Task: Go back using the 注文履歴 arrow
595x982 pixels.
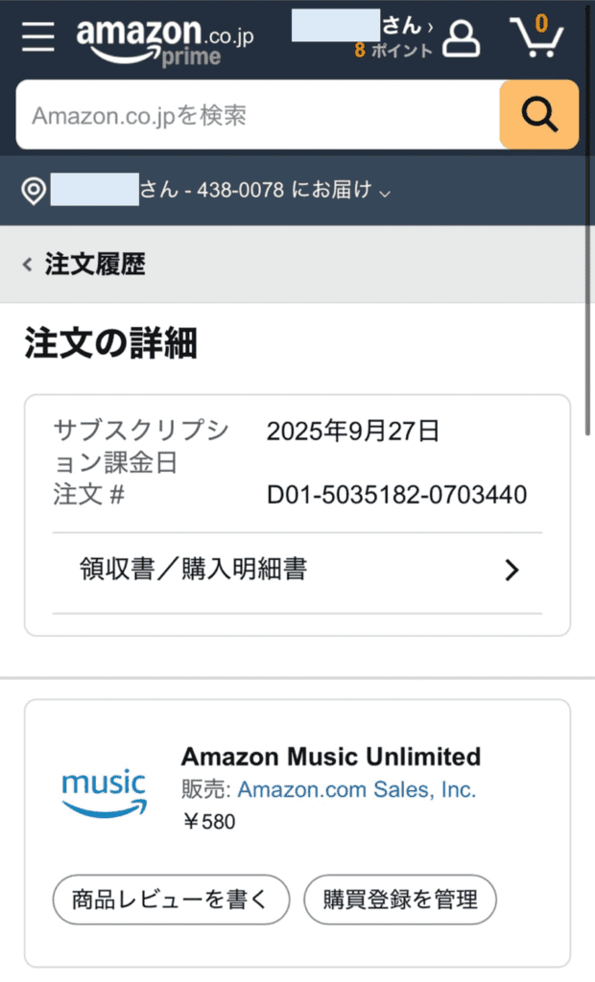Action: point(28,265)
